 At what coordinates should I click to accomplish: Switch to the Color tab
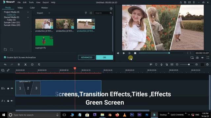[x=32, y=8]
